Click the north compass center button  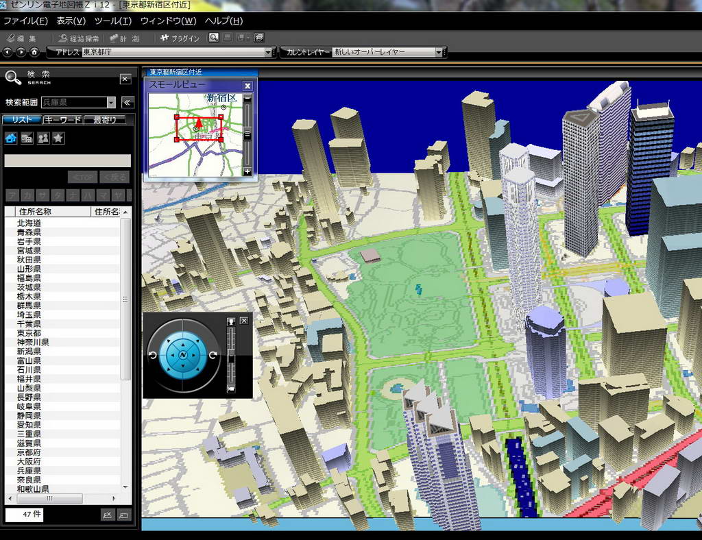coord(183,355)
